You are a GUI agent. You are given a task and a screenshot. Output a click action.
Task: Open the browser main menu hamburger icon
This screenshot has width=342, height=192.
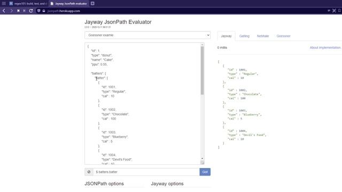pyautogui.click(x=4, y=4)
